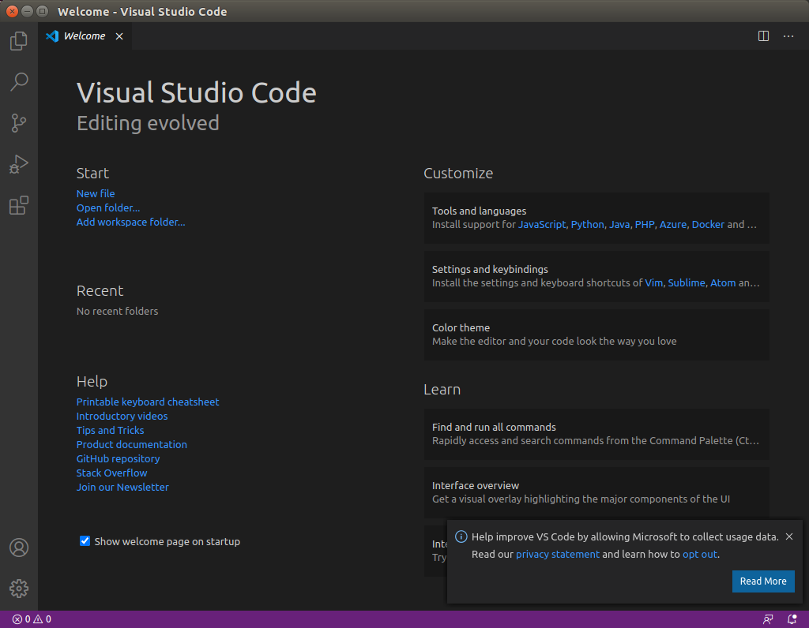The image size is (809, 628).
Task: Click the Tools and languages card title
Action: (x=479, y=211)
